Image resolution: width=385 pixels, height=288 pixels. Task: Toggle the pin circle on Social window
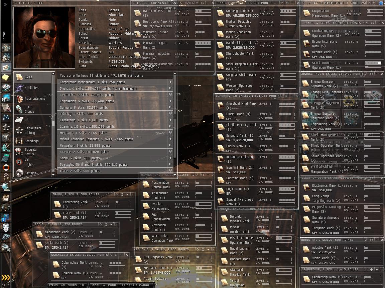point(106,224)
